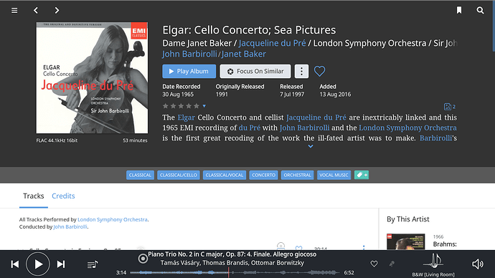Open the search magnifier icon
This screenshot has width=495, height=278.
[x=480, y=11]
